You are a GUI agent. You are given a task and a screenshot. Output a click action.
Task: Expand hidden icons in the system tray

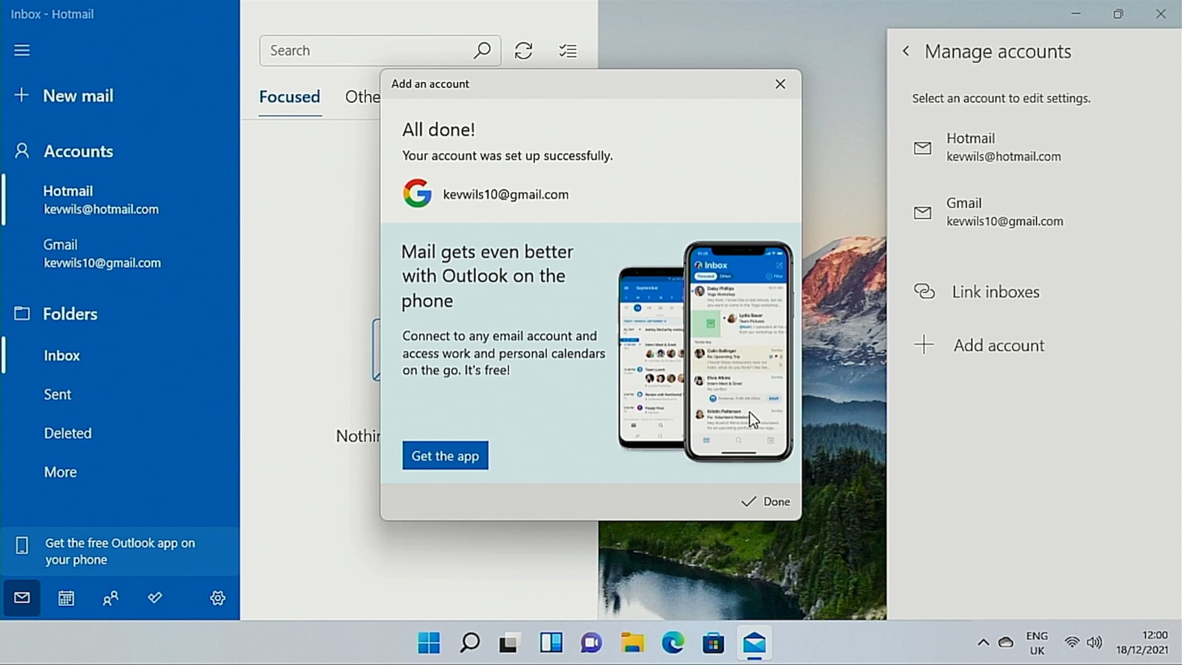tap(983, 642)
